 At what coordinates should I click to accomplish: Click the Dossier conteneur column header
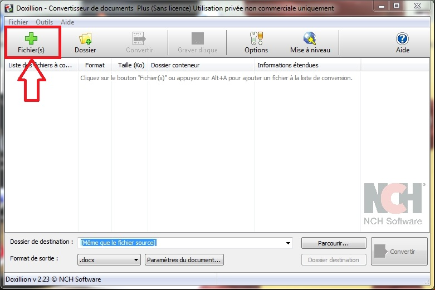click(201, 65)
